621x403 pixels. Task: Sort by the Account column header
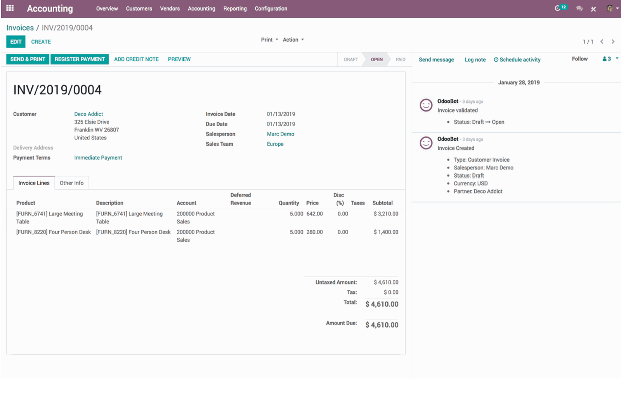point(186,203)
